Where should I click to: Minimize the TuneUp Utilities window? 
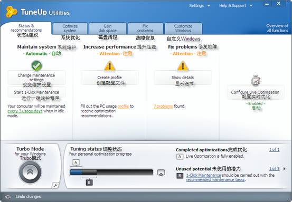coord(267,4)
